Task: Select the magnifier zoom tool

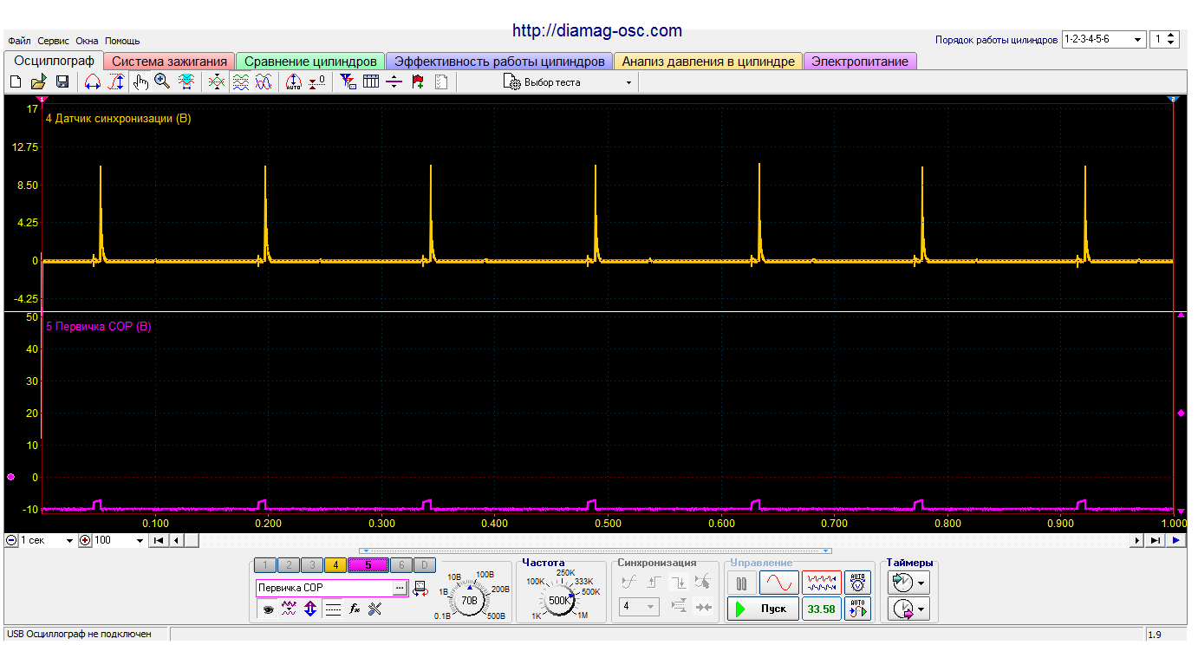Action: click(162, 82)
